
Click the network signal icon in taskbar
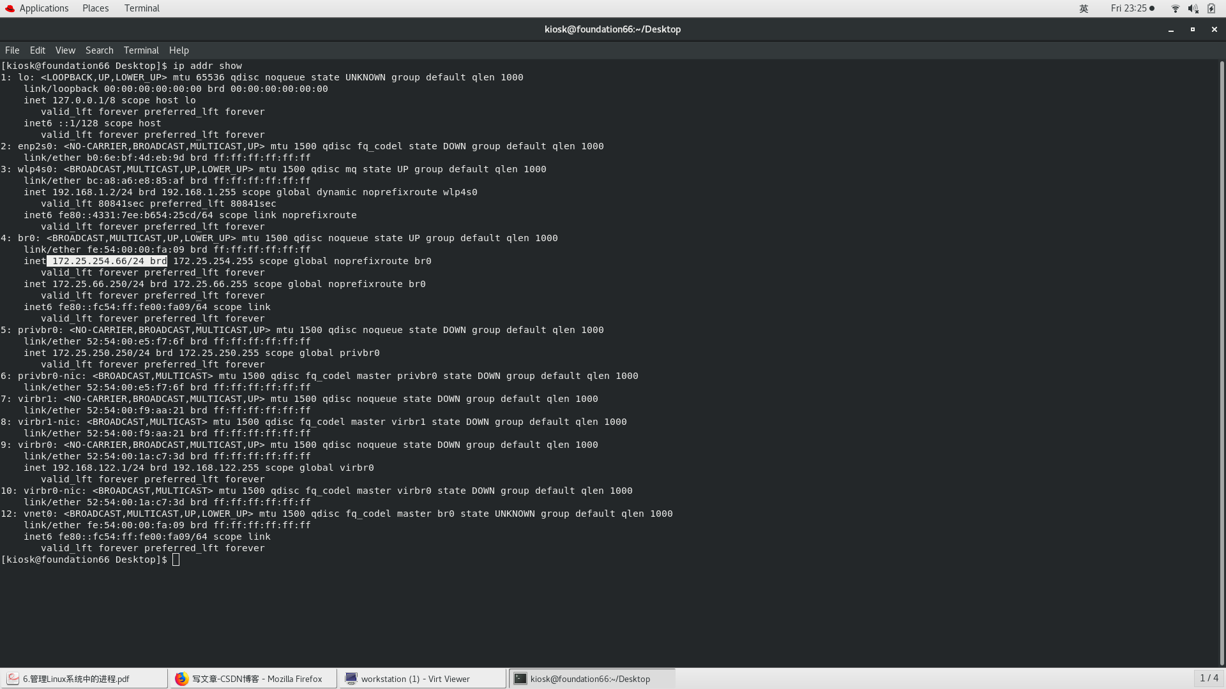point(1175,8)
